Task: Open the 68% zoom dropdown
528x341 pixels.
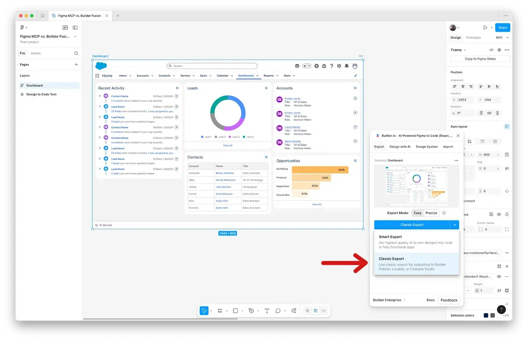Action: coord(502,38)
